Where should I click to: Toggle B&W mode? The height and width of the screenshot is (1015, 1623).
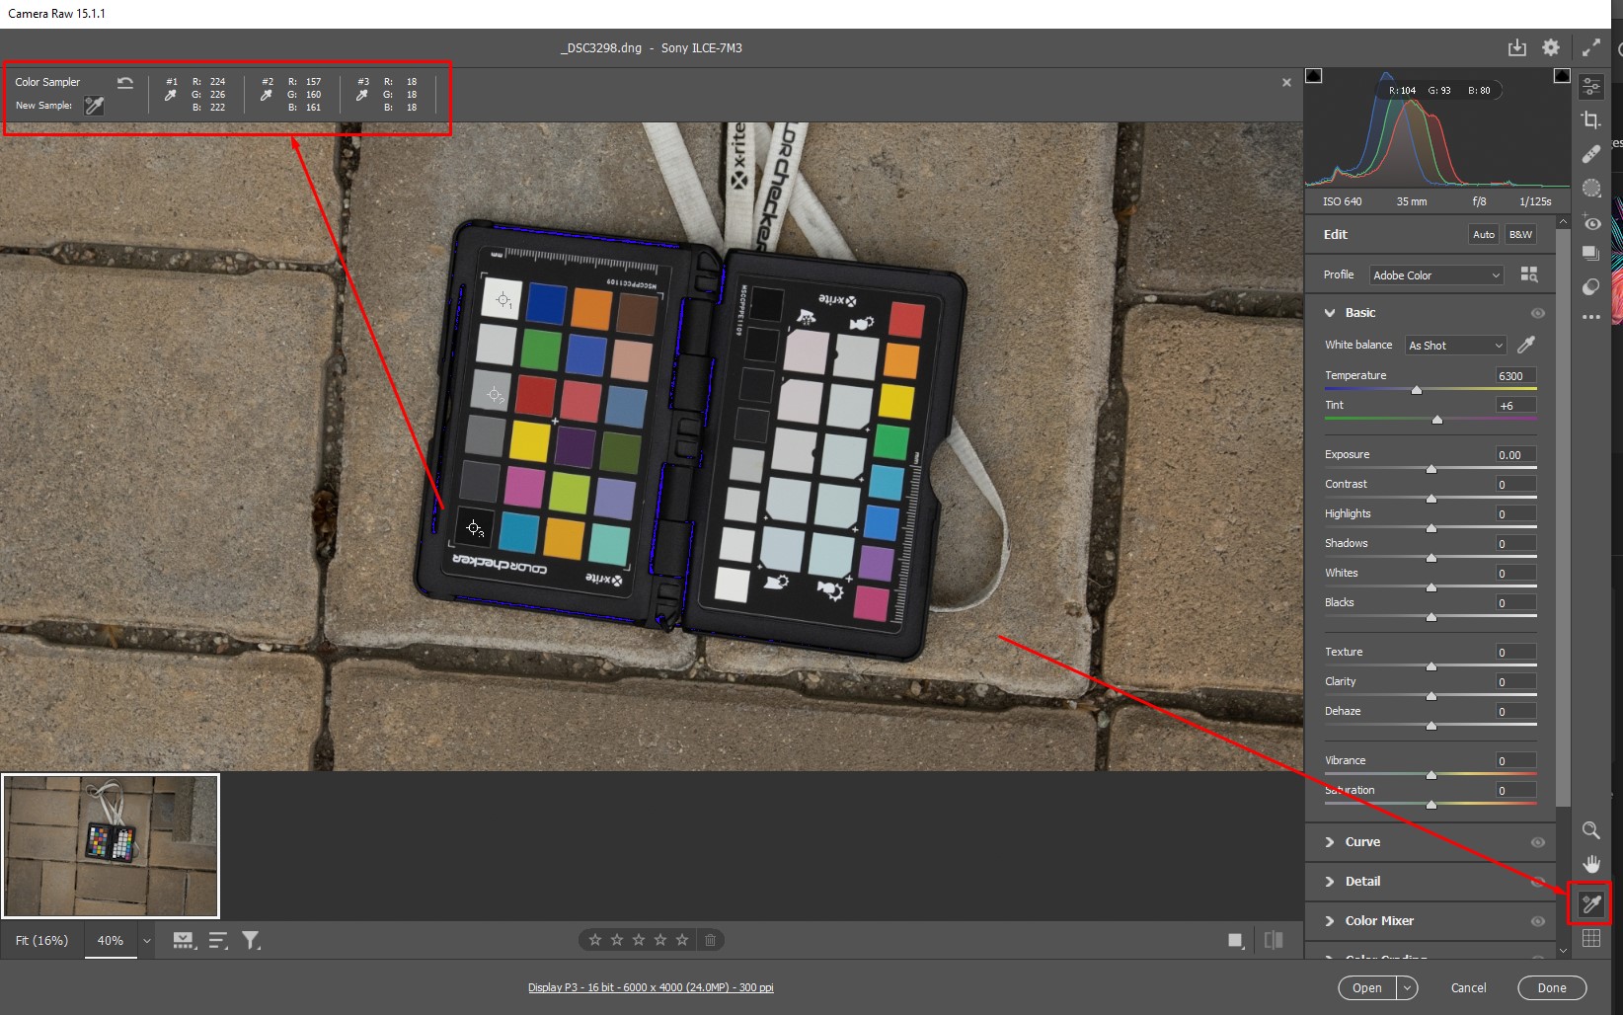tap(1520, 234)
